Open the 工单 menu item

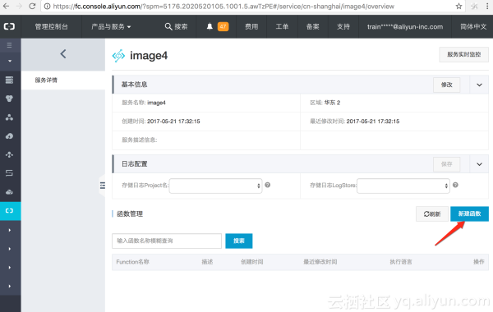[282, 27]
